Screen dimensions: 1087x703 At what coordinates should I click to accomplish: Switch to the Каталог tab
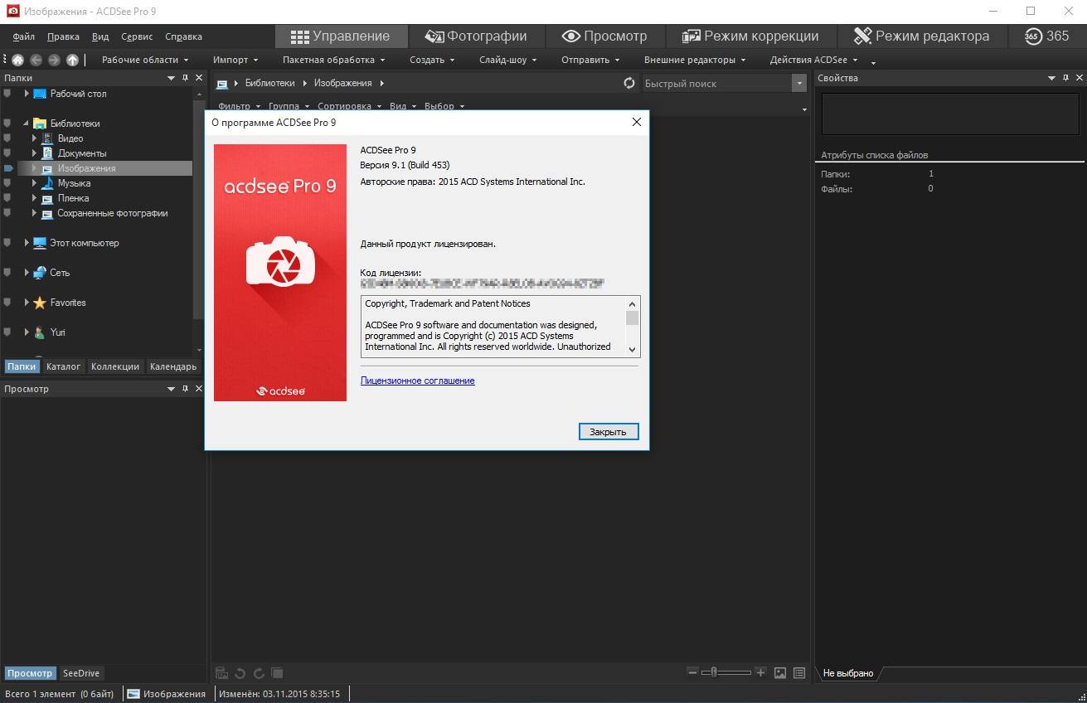click(64, 366)
